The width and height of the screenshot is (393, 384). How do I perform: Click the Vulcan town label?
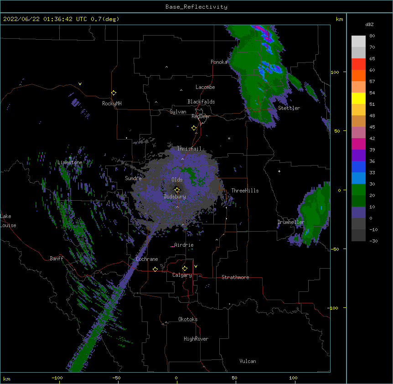click(248, 361)
